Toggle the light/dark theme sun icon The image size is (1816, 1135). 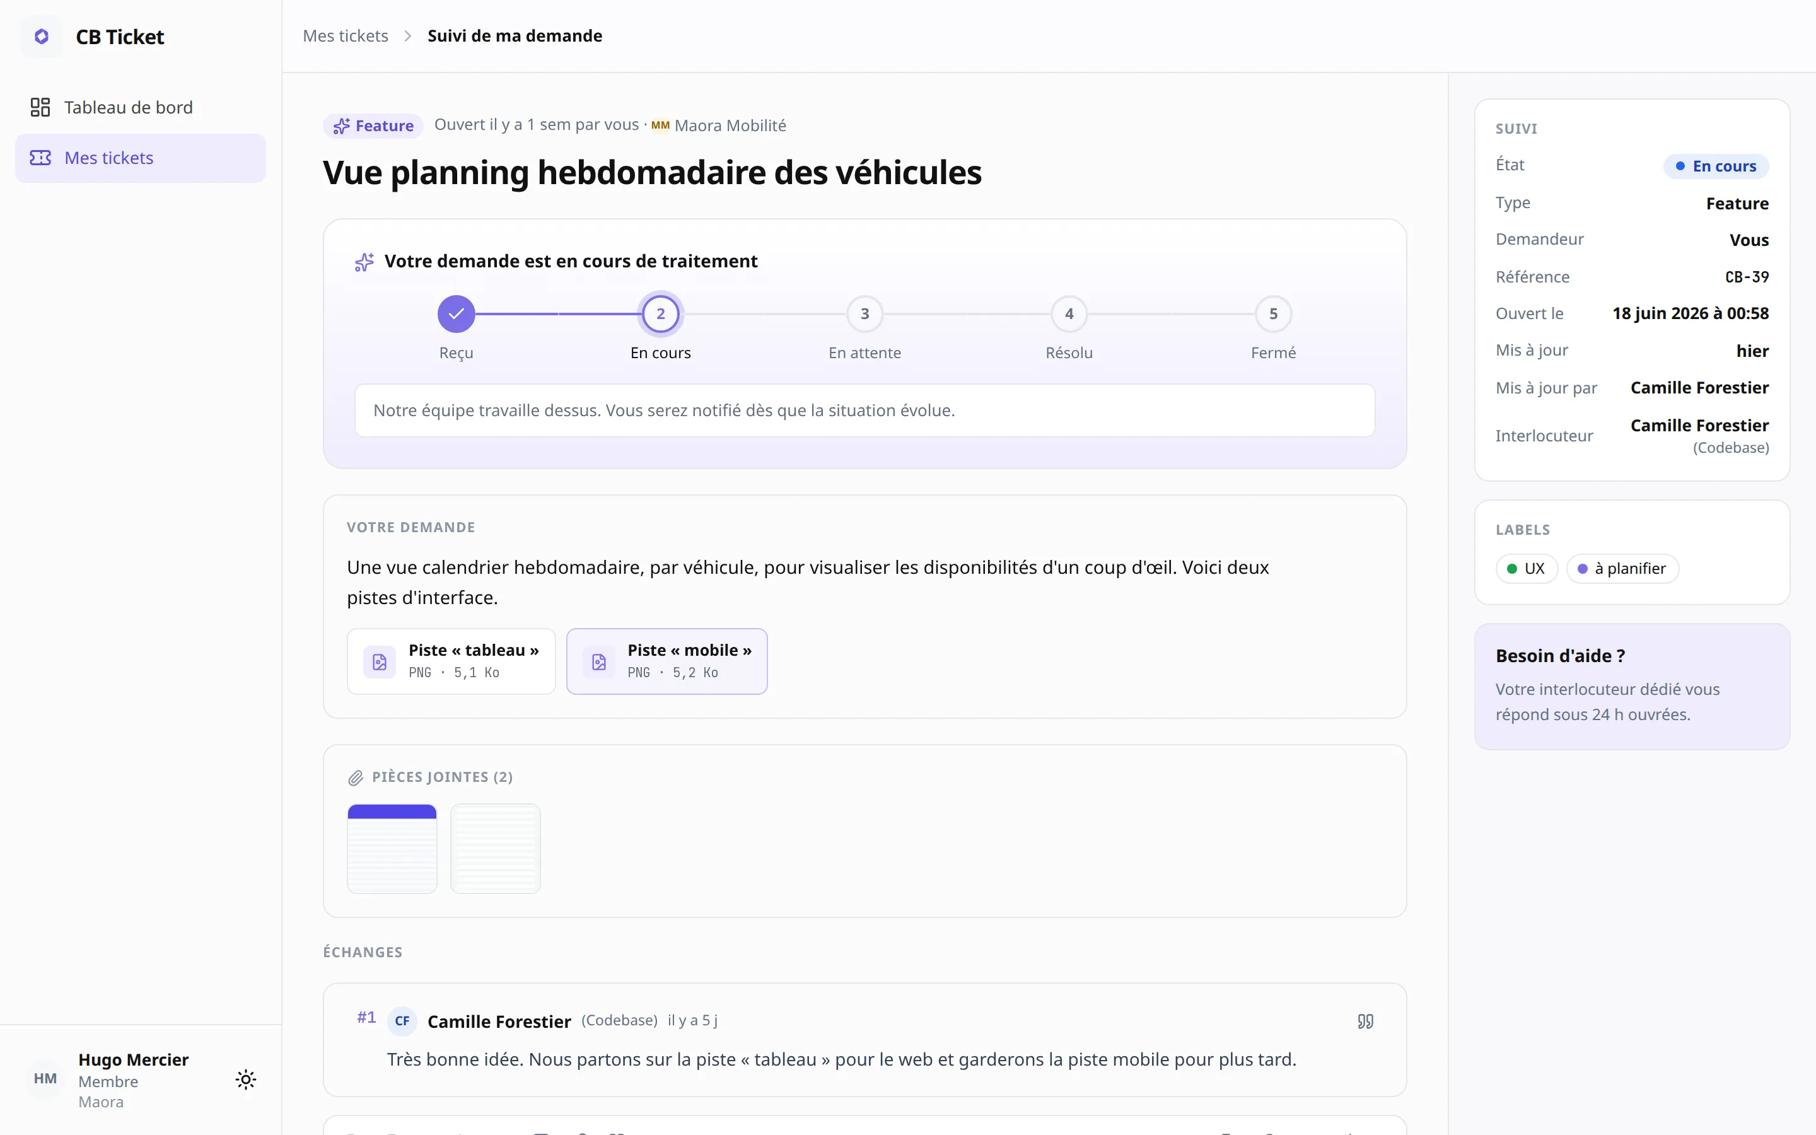(x=246, y=1080)
